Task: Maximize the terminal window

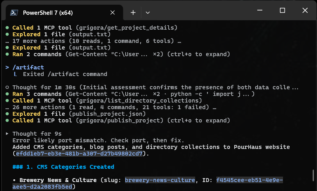Action: 282,10
